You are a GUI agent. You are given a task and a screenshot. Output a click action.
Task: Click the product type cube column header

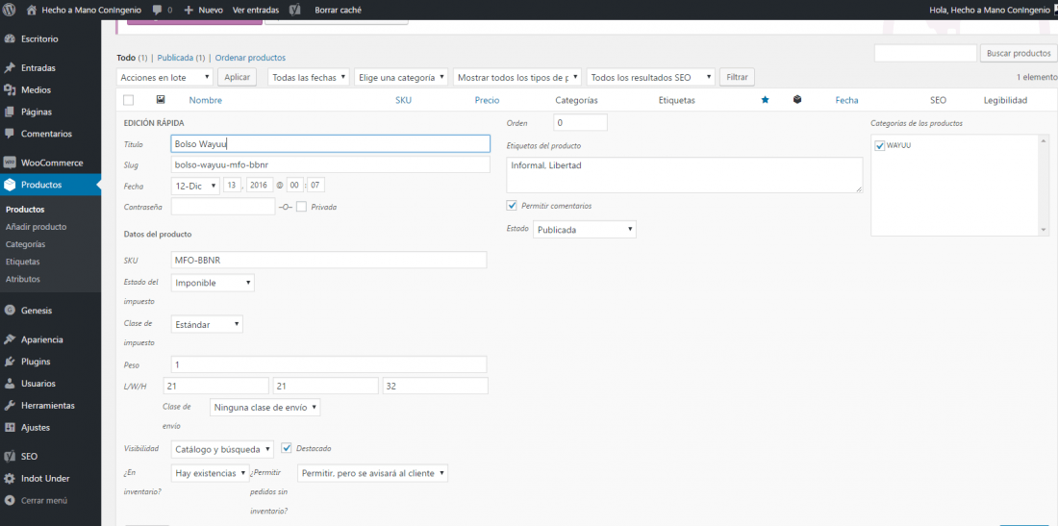[x=797, y=99]
